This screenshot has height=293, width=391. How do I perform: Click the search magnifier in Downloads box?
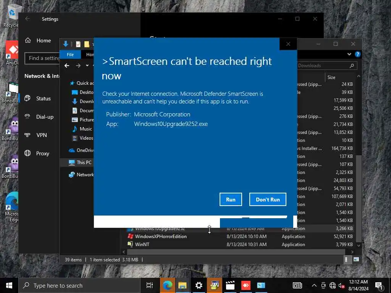click(x=352, y=66)
